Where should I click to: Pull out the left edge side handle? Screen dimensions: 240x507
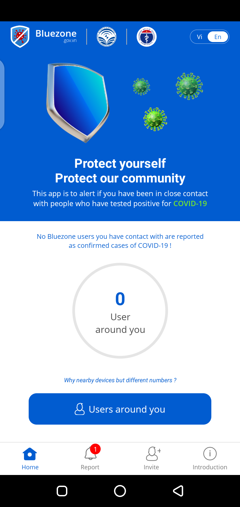click(2, 95)
